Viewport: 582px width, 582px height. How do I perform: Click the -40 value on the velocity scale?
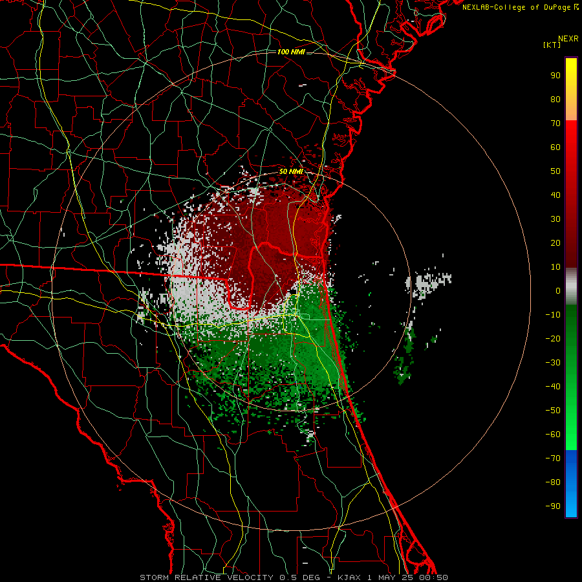(x=553, y=387)
